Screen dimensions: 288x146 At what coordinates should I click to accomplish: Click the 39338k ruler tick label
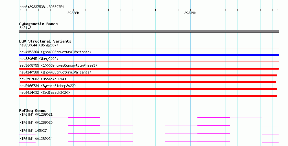pyautogui.click(x=73, y=13)
